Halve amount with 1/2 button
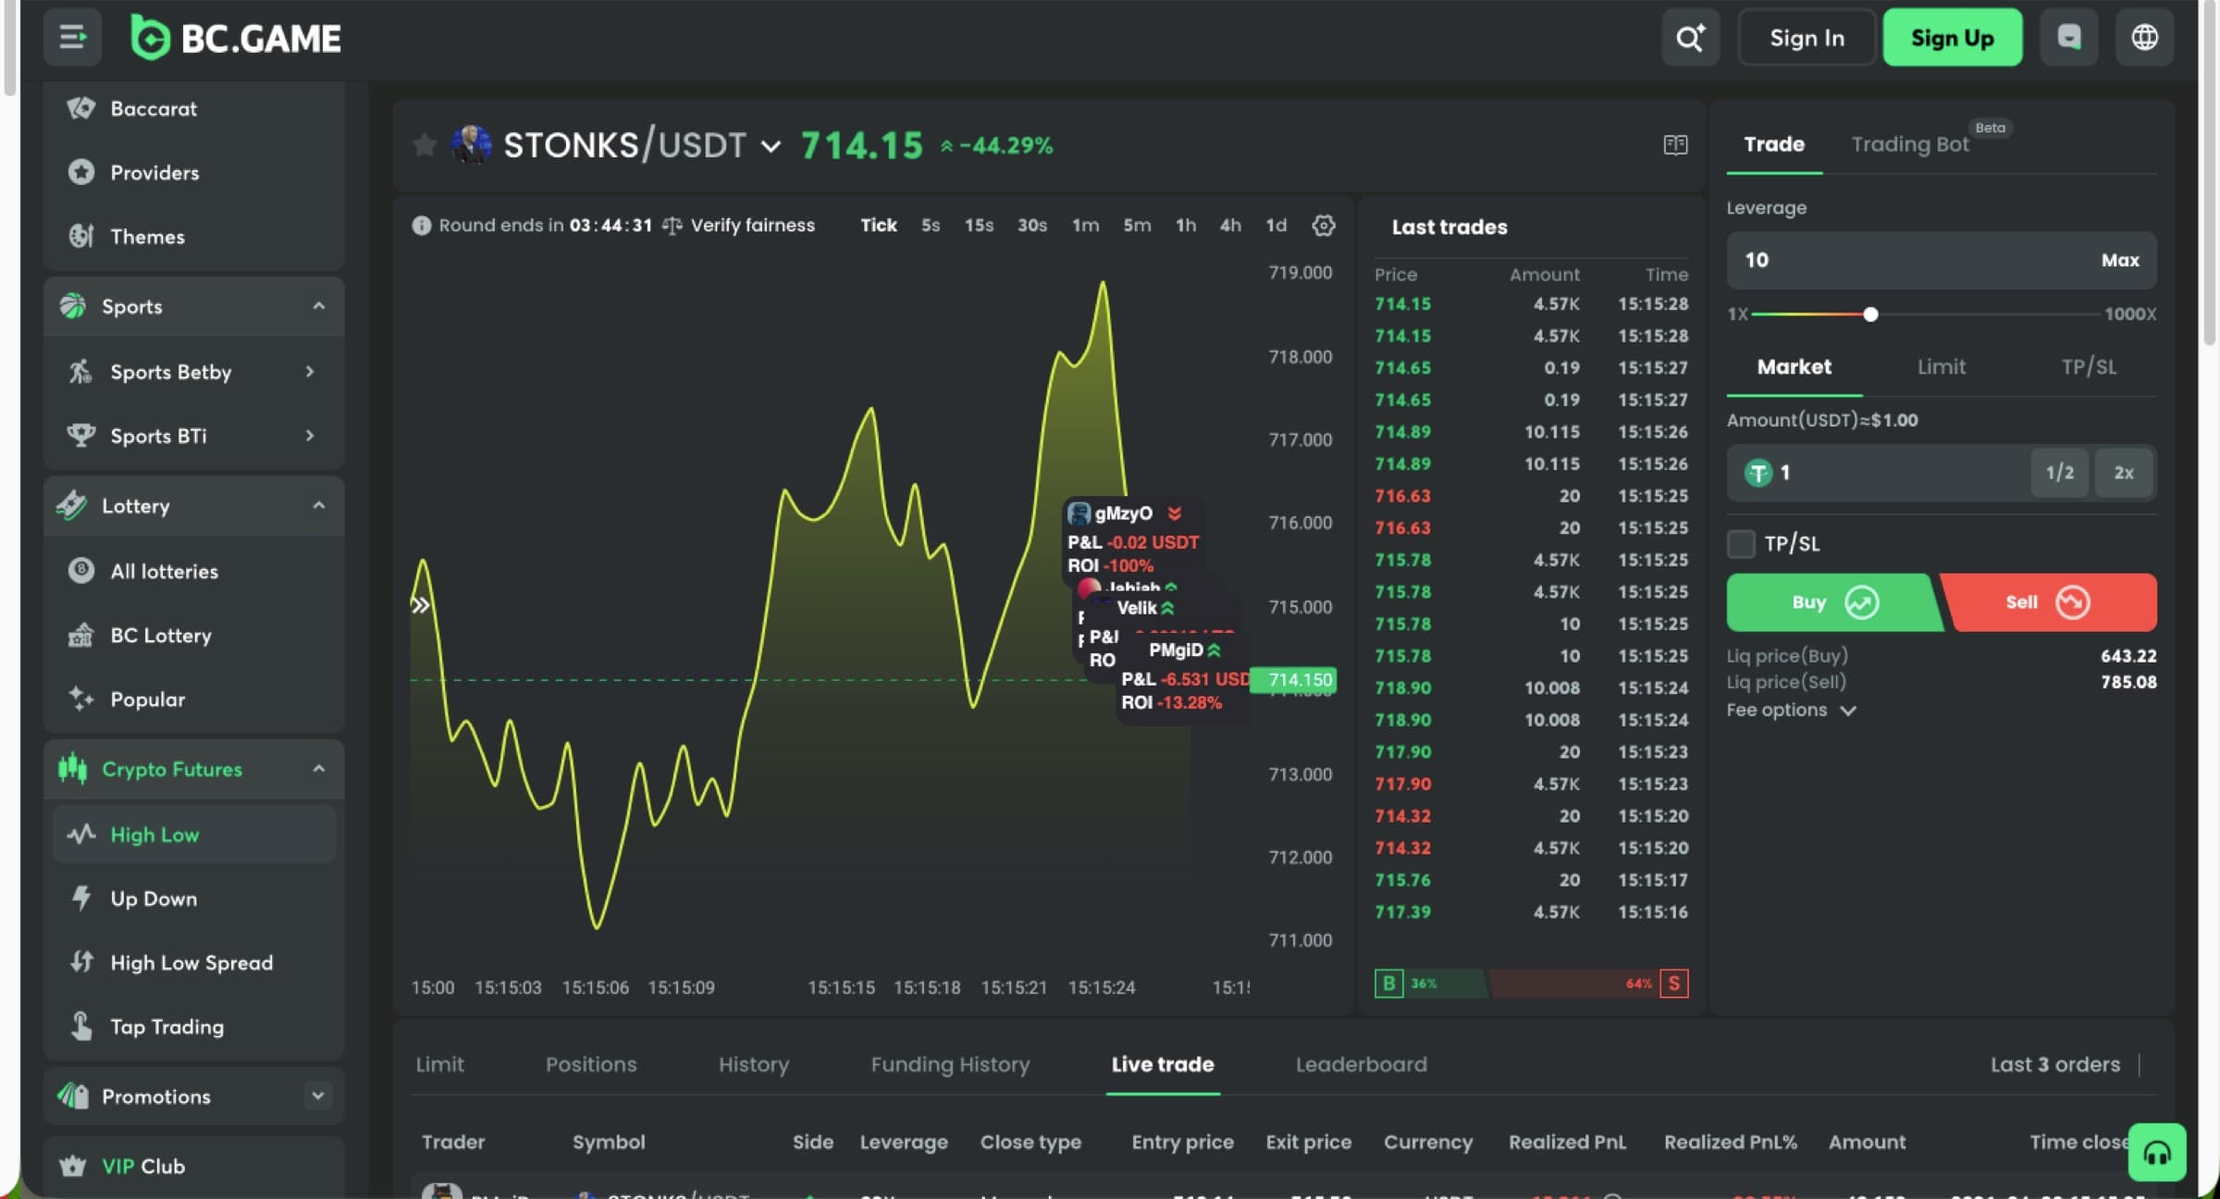Viewport: 2220px width, 1199px height. coord(2059,473)
